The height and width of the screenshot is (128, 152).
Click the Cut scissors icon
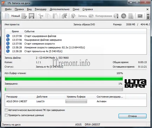(x=41, y=16)
